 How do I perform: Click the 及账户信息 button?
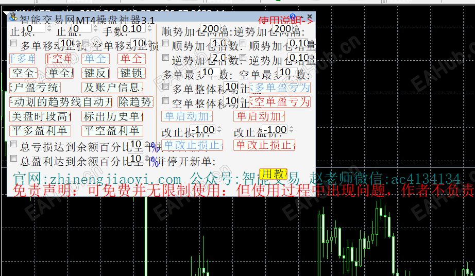(112, 88)
